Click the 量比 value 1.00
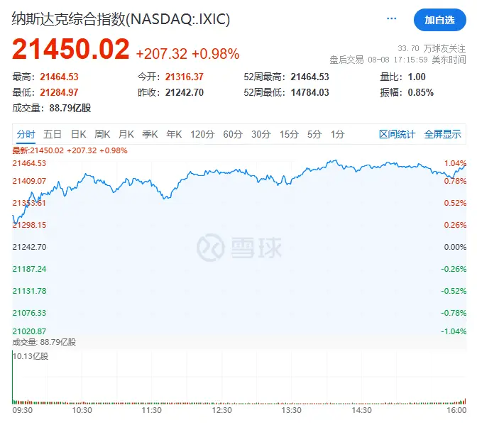The height and width of the screenshot is (425, 477). pyautogui.click(x=417, y=77)
